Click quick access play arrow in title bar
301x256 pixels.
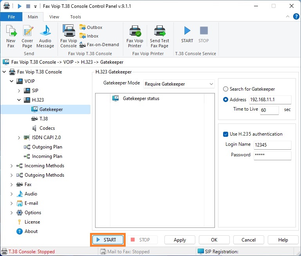click(20, 6)
